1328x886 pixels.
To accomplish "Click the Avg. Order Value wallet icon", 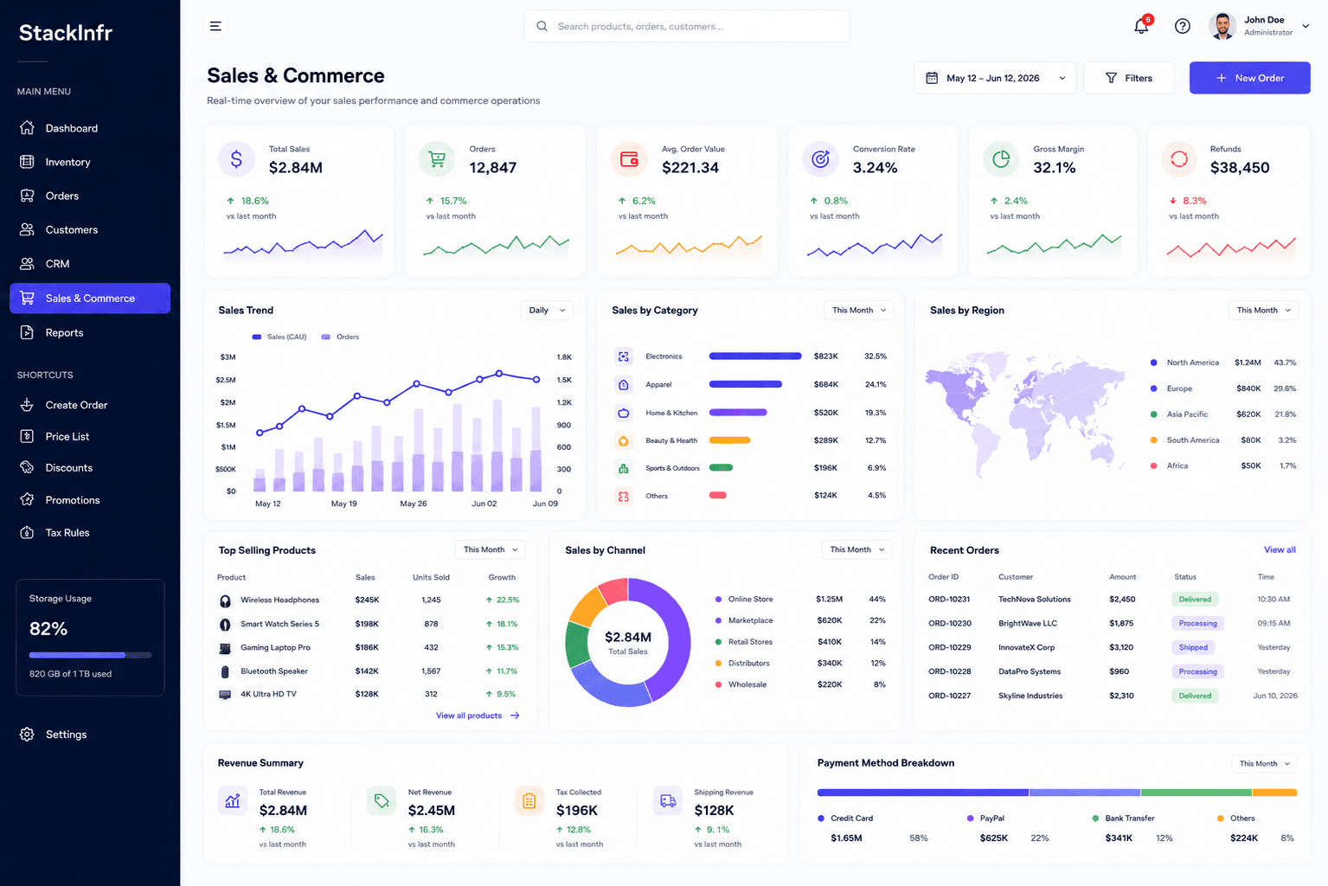I will click(629, 159).
